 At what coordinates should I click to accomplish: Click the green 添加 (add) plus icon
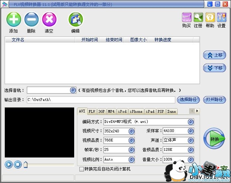coord(14,19)
